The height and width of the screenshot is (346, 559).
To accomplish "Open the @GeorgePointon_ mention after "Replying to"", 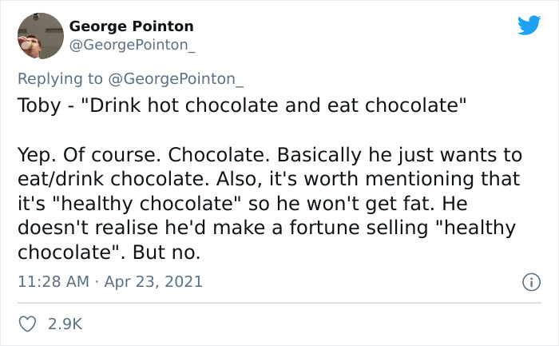I will pyautogui.click(x=176, y=78).
